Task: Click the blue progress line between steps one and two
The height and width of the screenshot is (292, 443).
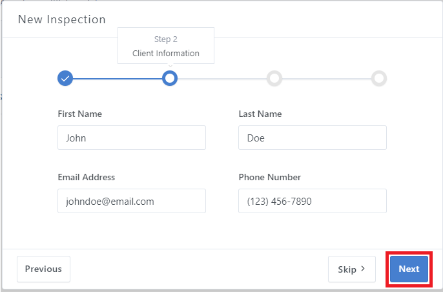Action: 117,78
